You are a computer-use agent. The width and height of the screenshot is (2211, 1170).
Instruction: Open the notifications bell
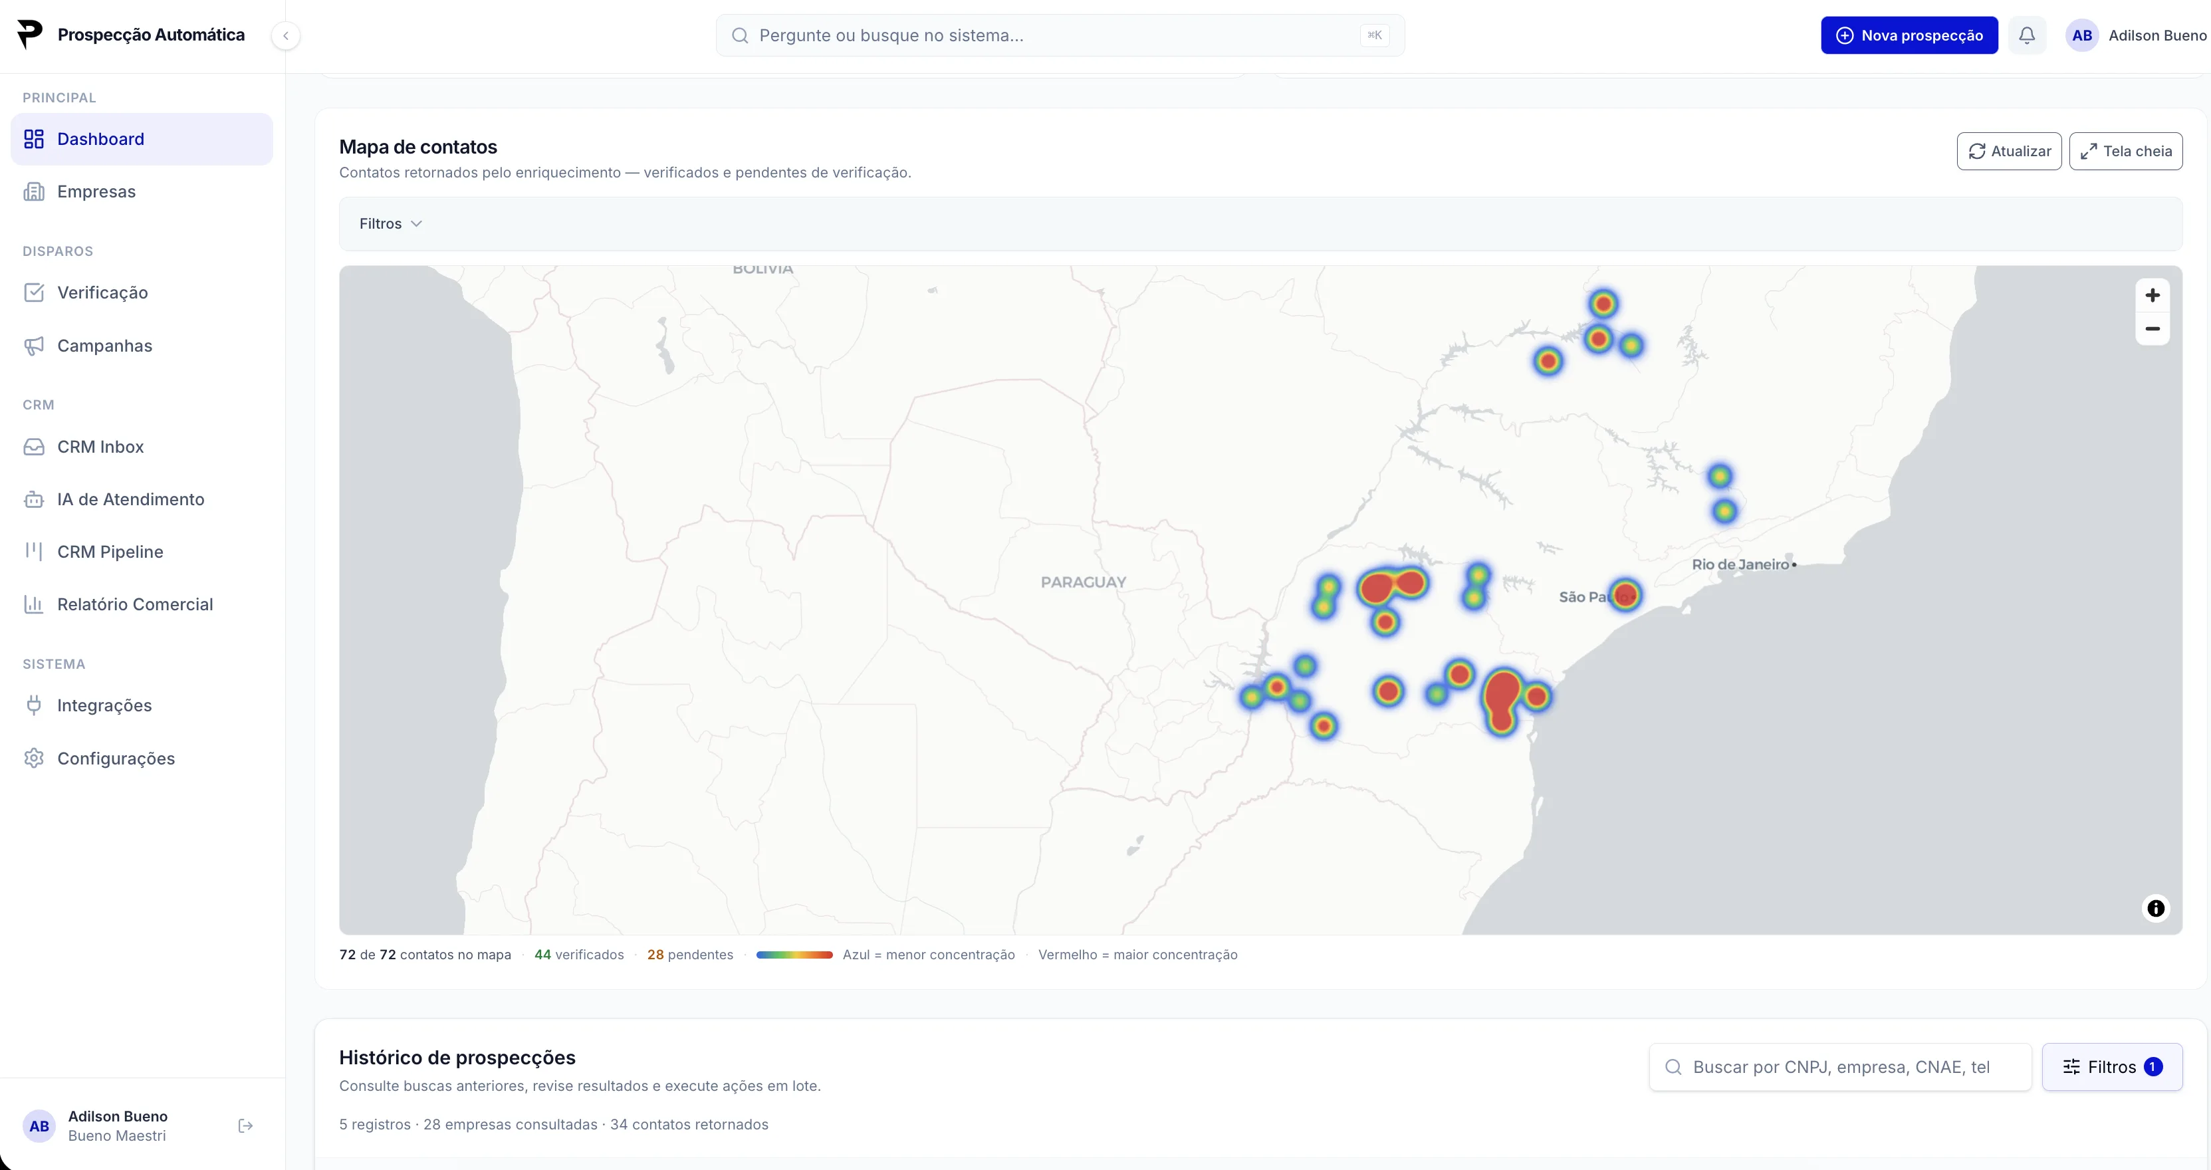point(2026,35)
